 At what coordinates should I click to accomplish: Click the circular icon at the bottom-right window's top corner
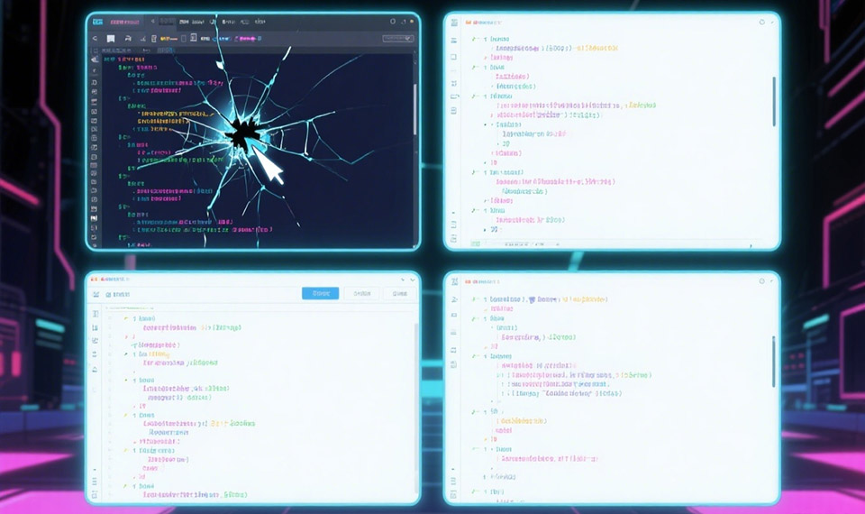[x=762, y=282]
